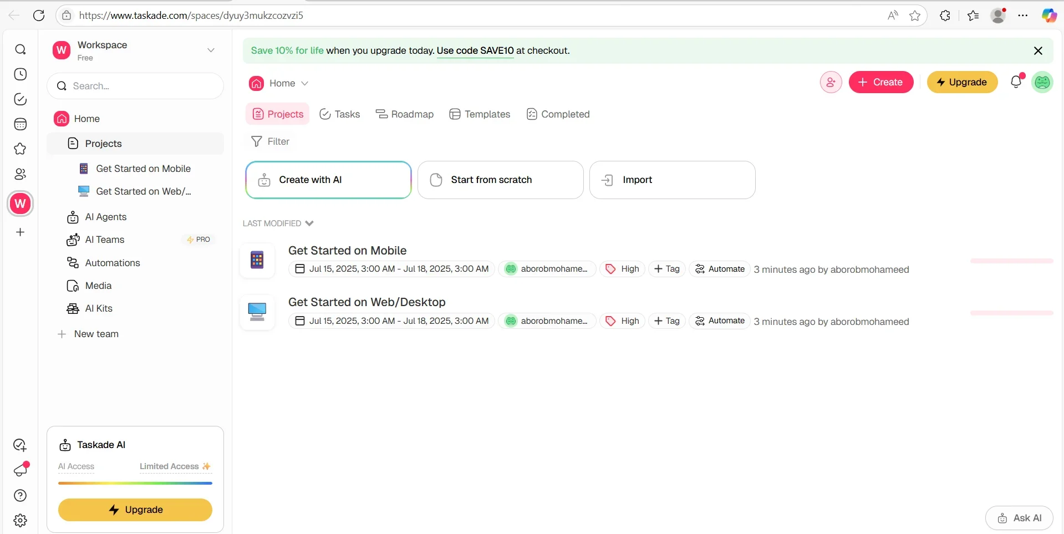This screenshot has height=534, width=1064.
Task: Open the calendar icon in left rail
Action: pos(21,124)
